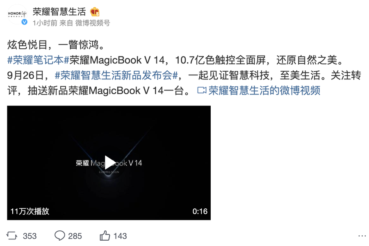This screenshot has width=369, height=246.
Task: Click the blue verified badge icon
Action: coord(25,22)
